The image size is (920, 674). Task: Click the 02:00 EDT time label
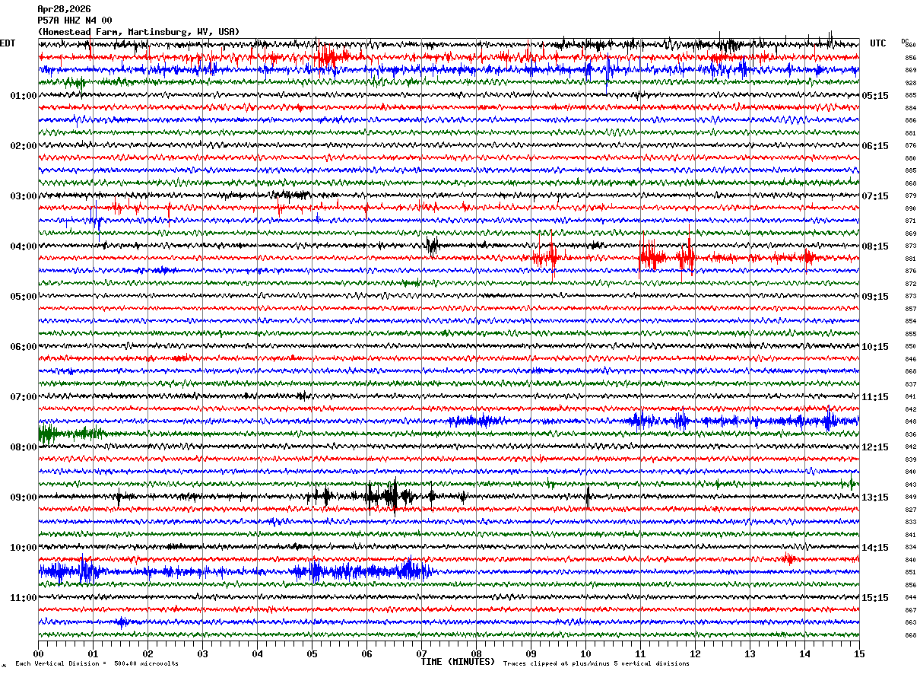24,146
